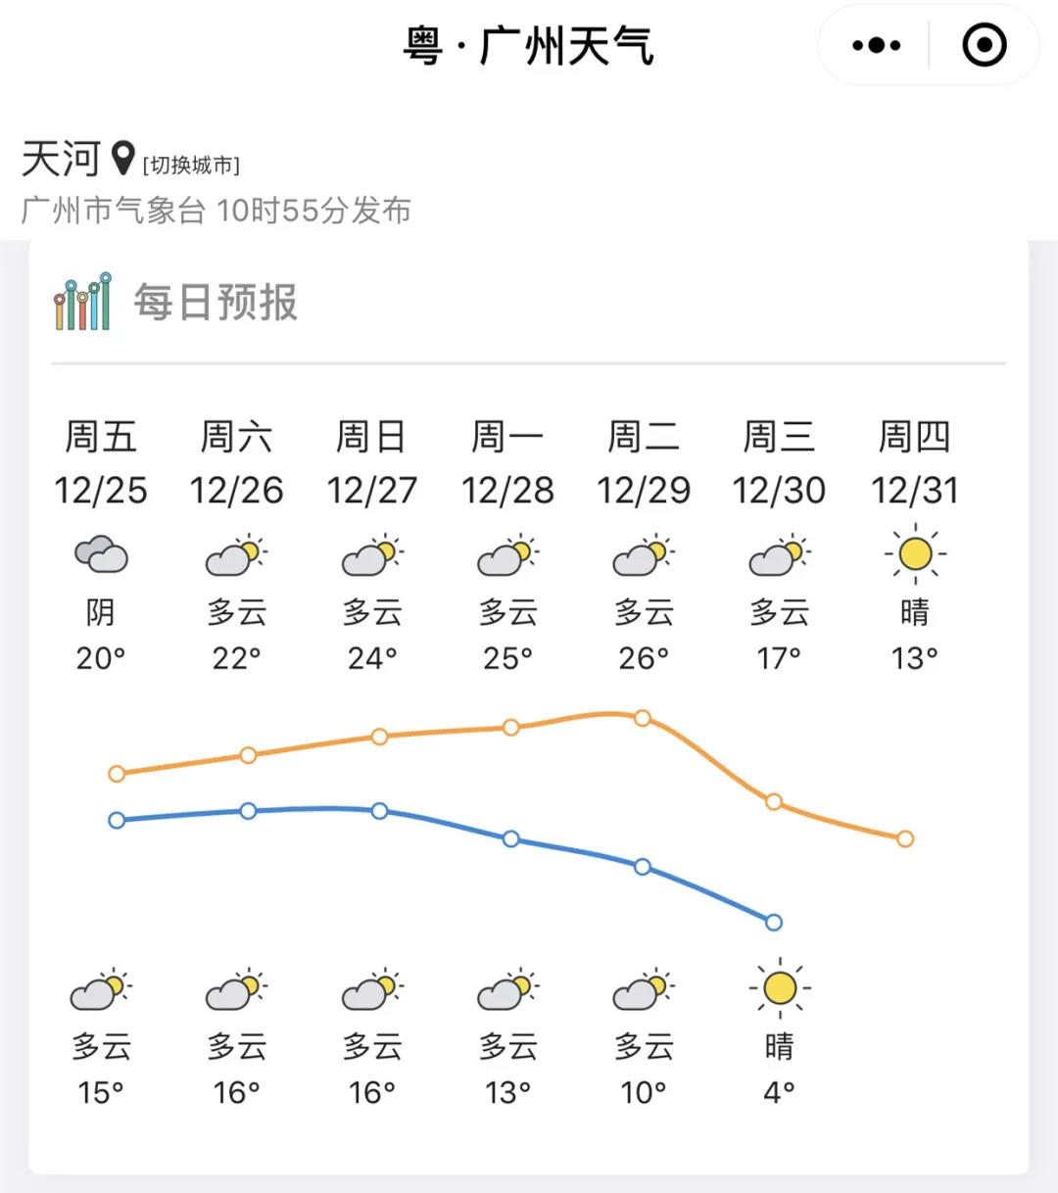
Task: Open the three-dot more menu
Action: [876, 45]
